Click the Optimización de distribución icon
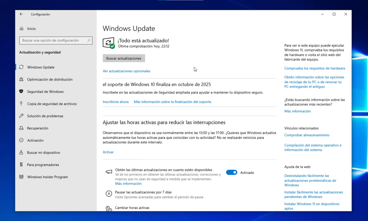Screen dimensions: 368x221 click(21, 79)
